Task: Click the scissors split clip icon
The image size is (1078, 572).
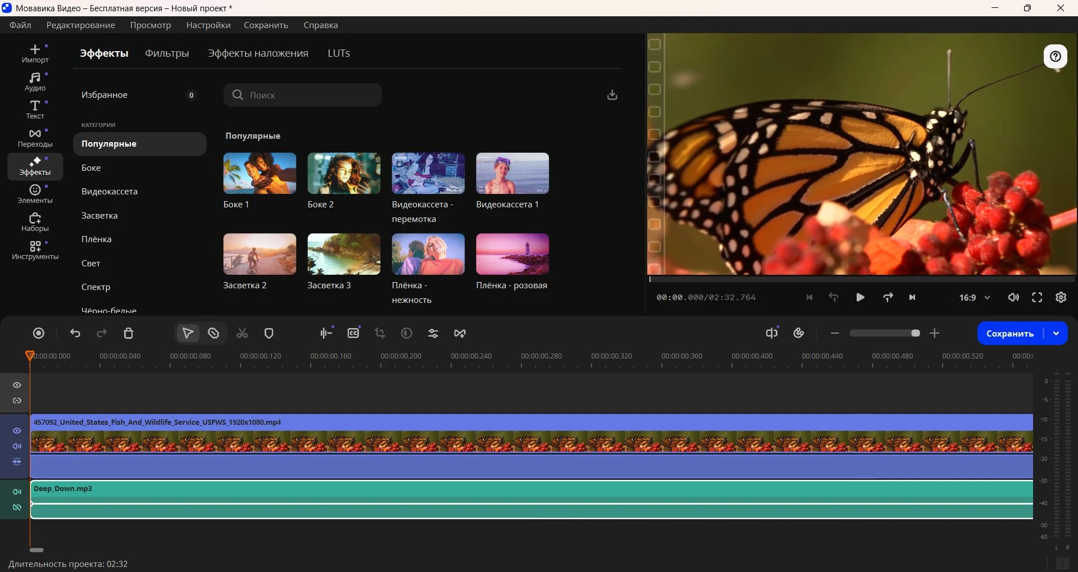Action: click(242, 333)
